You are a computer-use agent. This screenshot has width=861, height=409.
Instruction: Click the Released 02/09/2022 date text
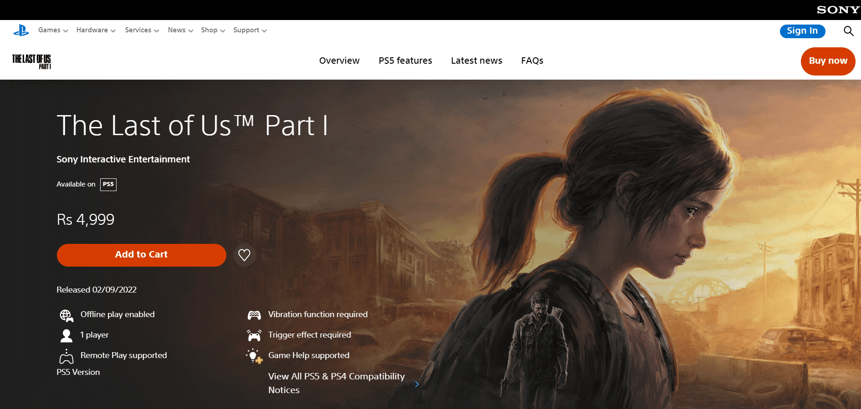(x=97, y=290)
